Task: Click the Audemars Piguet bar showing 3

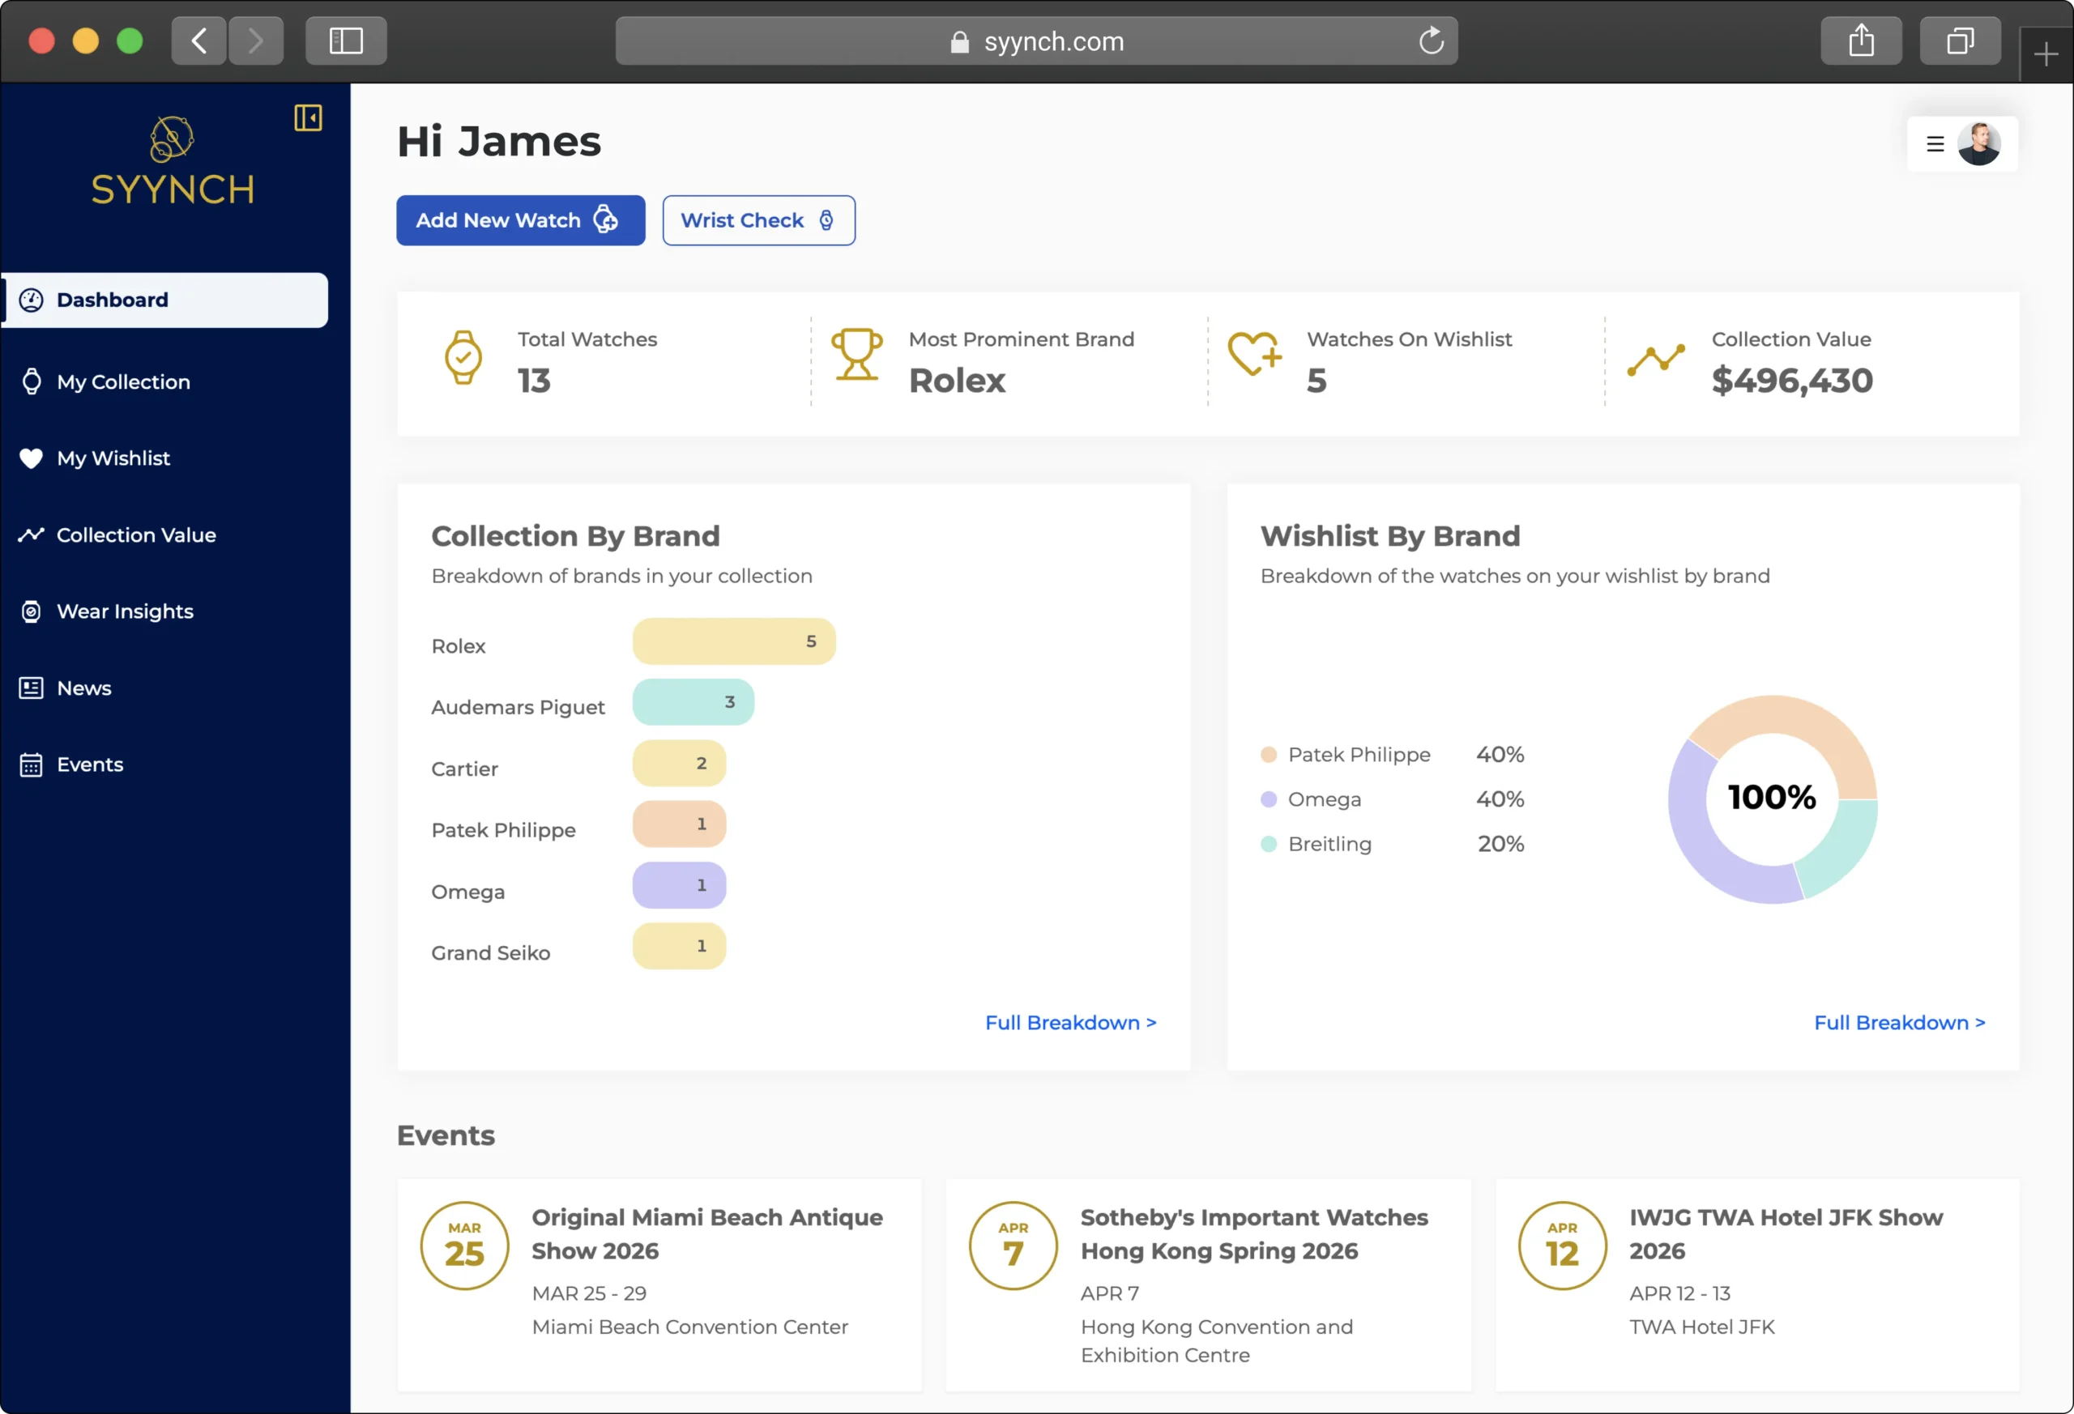Action: point(693,702)
